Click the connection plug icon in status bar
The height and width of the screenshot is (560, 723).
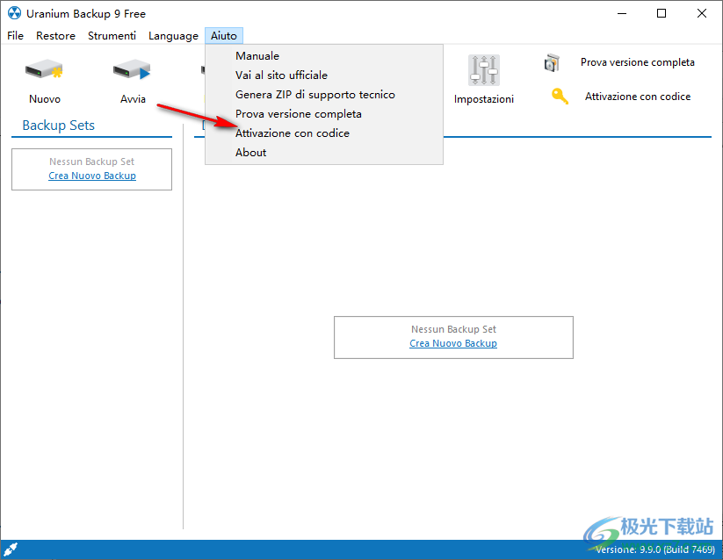(11, 549)
